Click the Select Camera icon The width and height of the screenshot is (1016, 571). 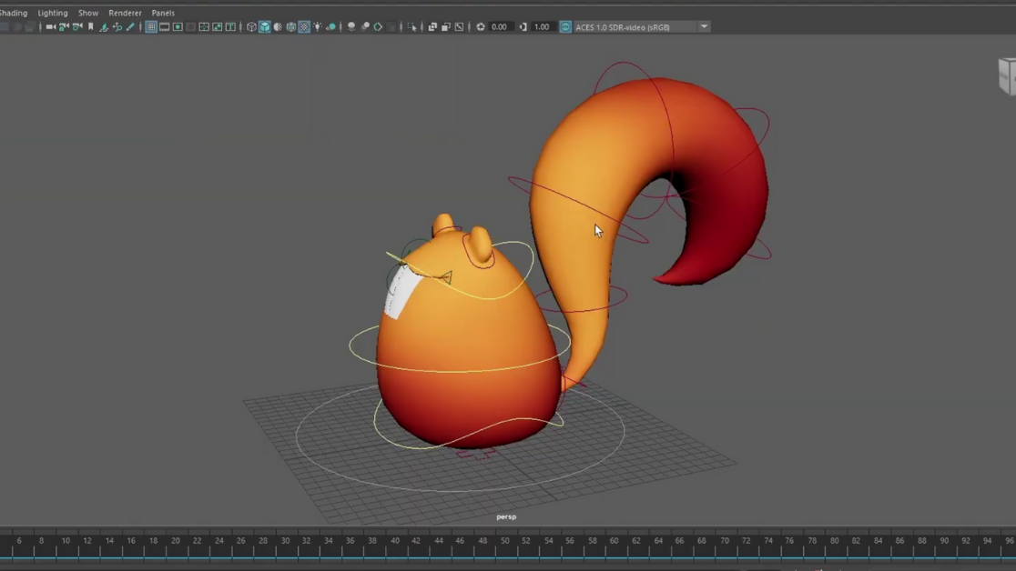coord(50,27)
